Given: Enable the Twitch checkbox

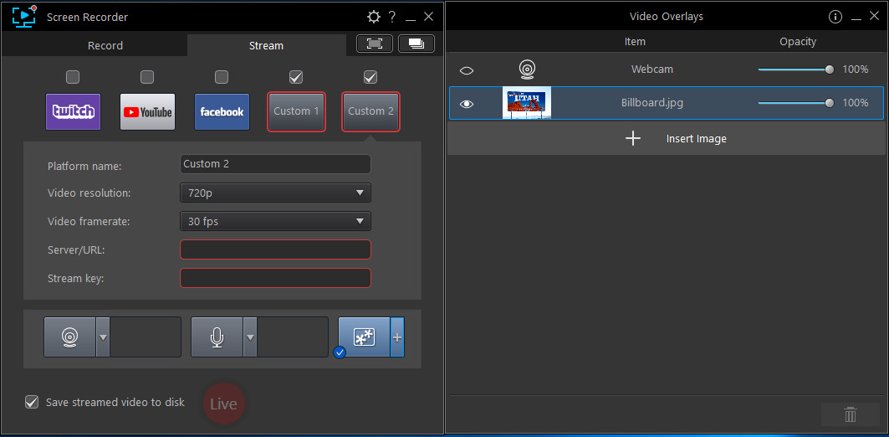Looking at the screenshot, I should 73,77.
